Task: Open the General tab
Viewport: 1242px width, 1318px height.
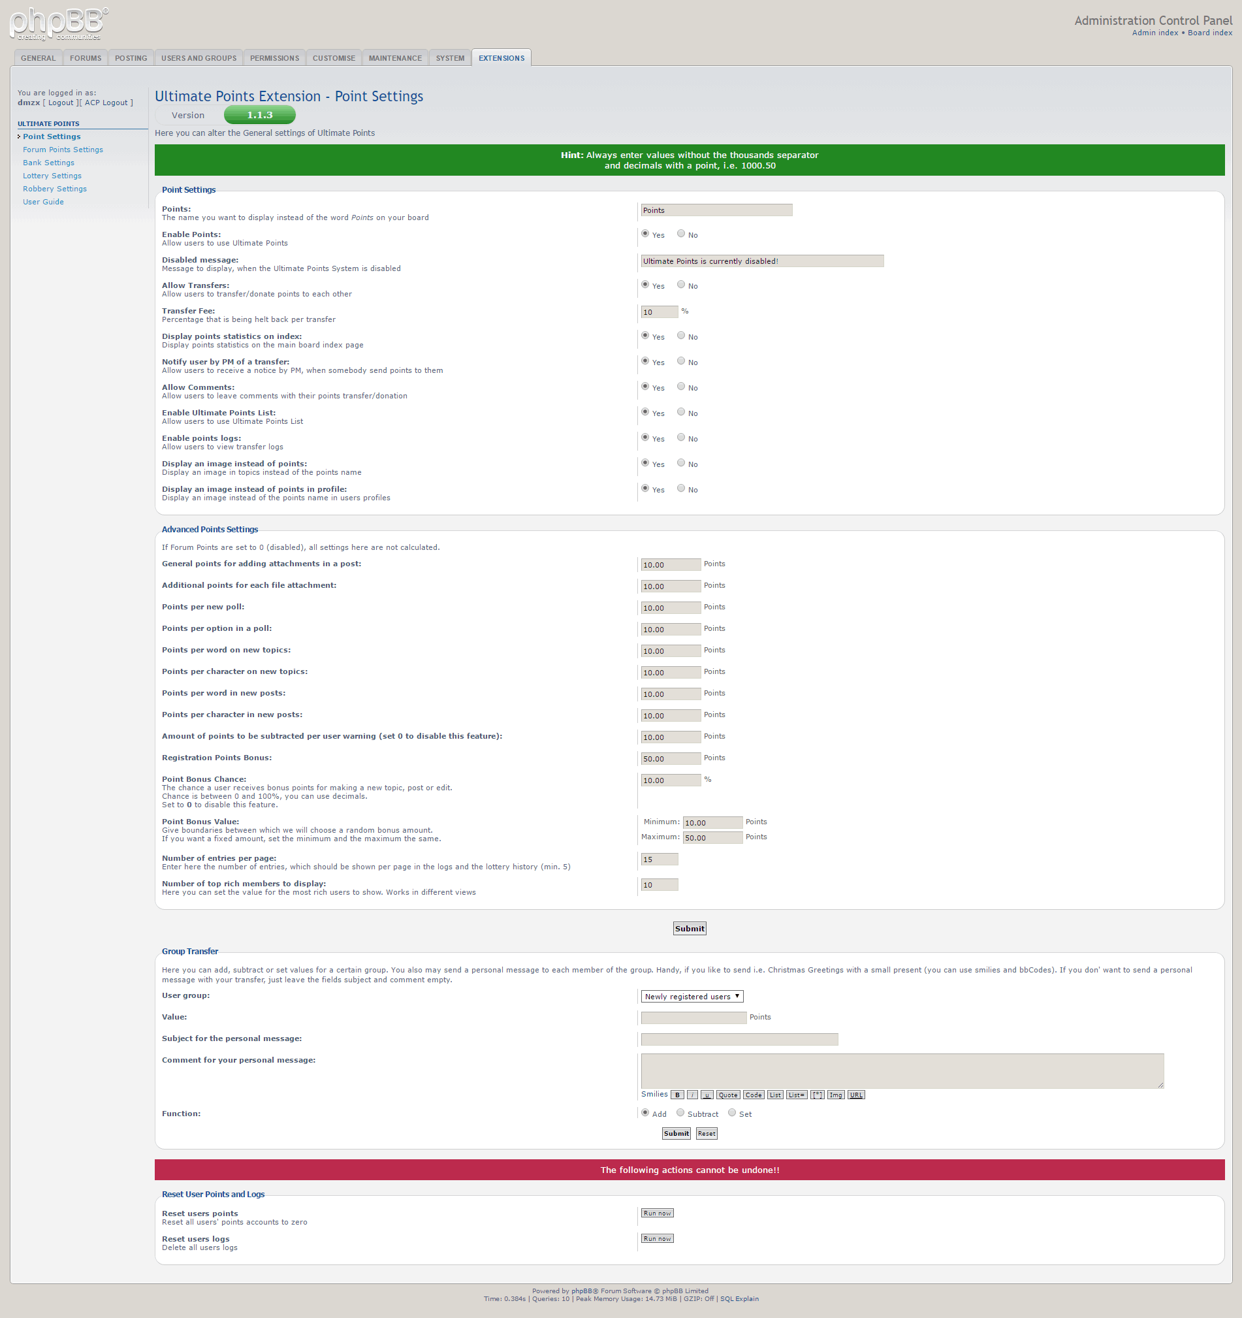Action: (x=39, y=57)
